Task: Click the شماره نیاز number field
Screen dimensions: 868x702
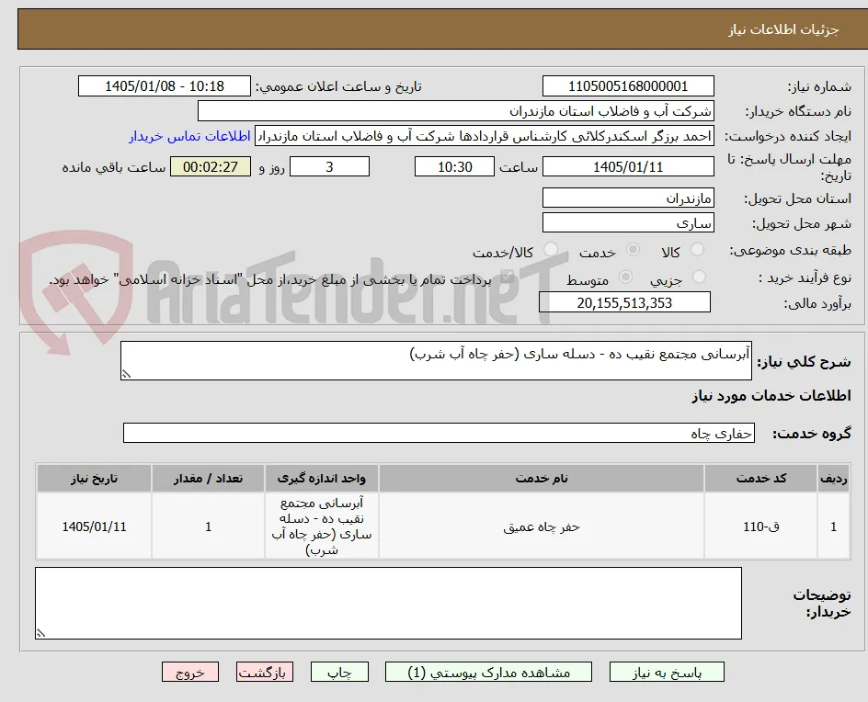Action: tap(628, 86)
